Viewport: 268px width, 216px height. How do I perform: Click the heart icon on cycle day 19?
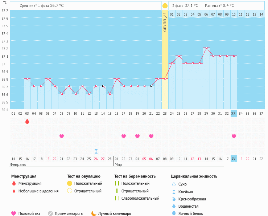coord(137,136)
